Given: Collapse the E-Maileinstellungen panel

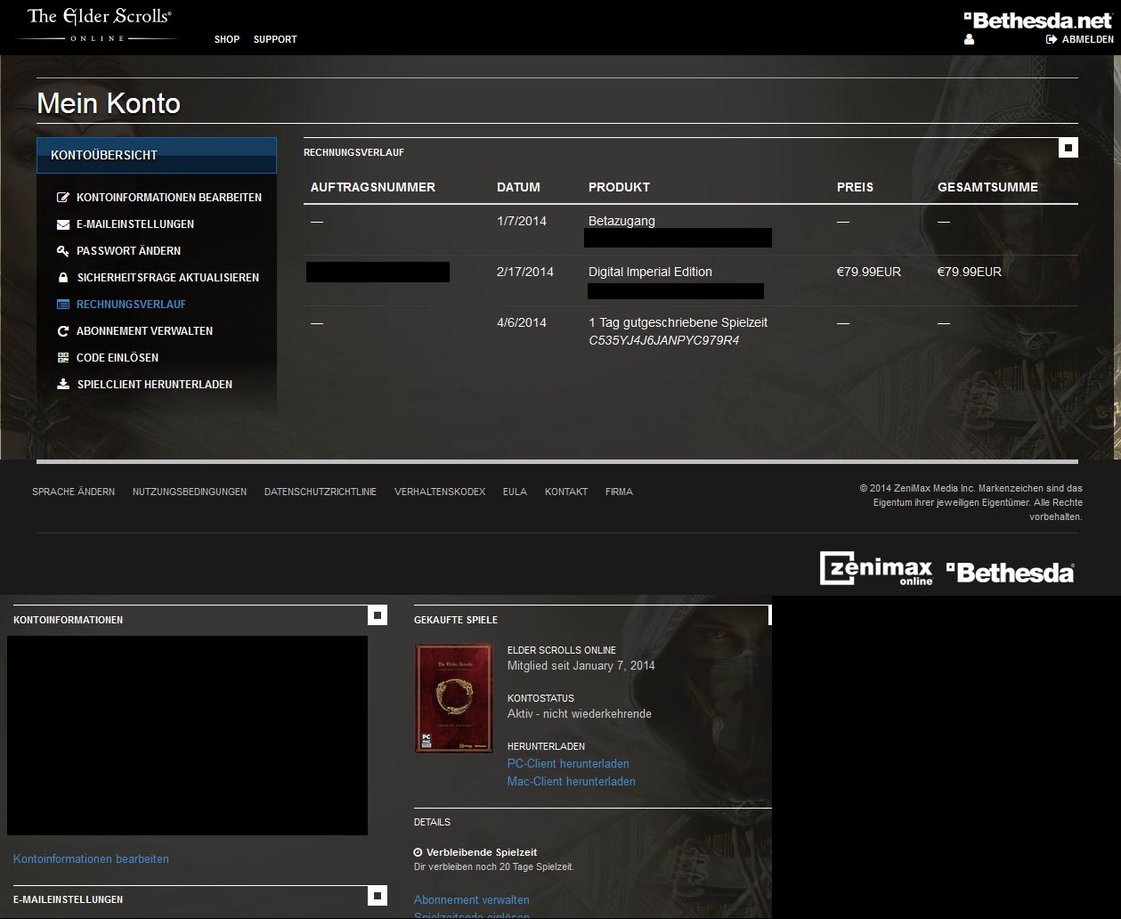Looking at the screenshot, I should coord(378,896).
